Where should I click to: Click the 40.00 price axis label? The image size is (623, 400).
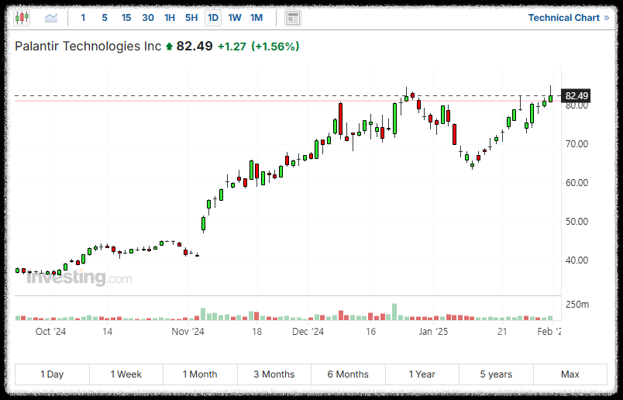(x=577, y=260)
